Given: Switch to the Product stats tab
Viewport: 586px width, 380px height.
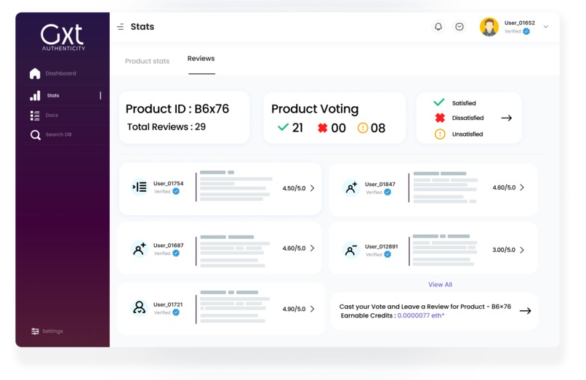Looking at the screenshot, I should (x=147, y=61).
